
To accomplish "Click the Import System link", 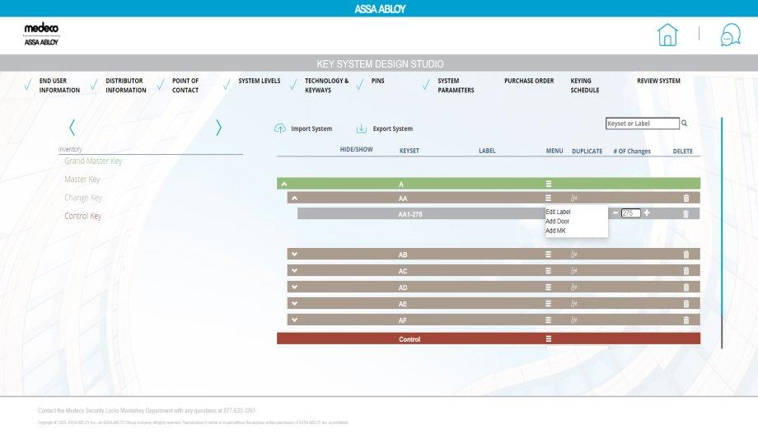I will 311,128.
